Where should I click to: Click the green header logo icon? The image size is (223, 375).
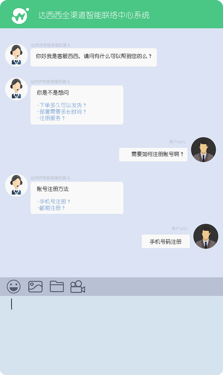(20, 16)
